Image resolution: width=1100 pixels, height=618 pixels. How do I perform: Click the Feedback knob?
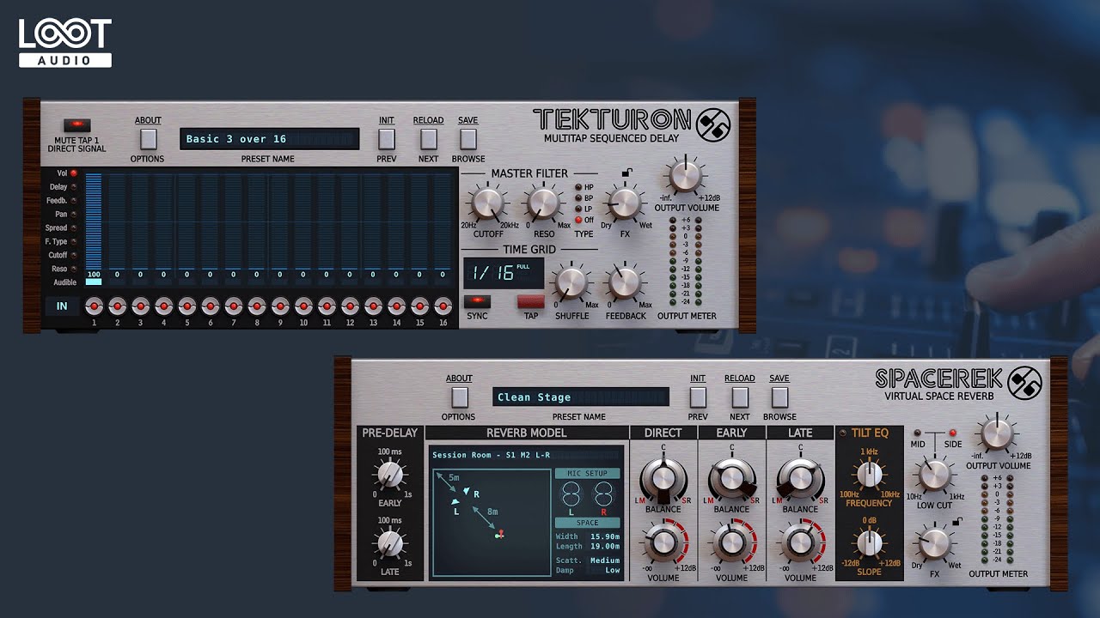pos(625,282)
